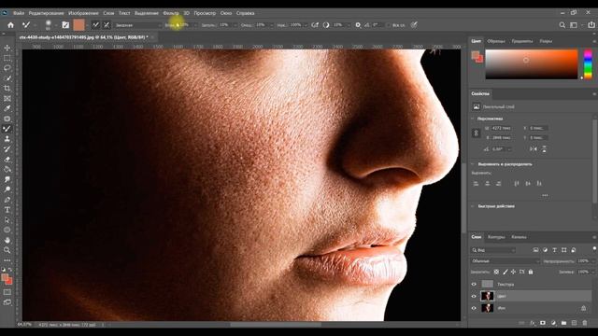Viewport: 598px width, 336px height.
Task: Open the Изображение menu
Action: point(83,13)
